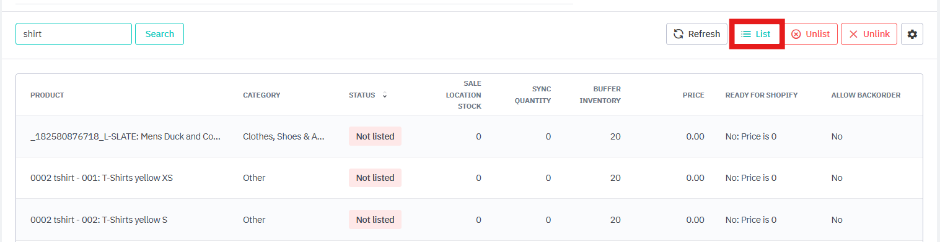Click 'Not listed' badge for T-Shirts yellow S
Image resolution: width=940 pixels, height=242 pixels.
tap(375, 220)
